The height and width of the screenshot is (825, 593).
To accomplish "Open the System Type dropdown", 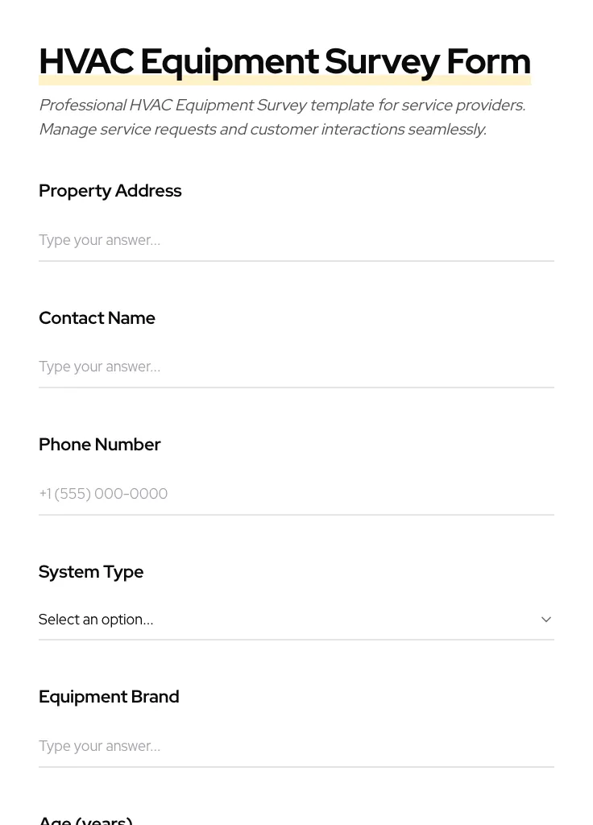I will coord(296,620).
